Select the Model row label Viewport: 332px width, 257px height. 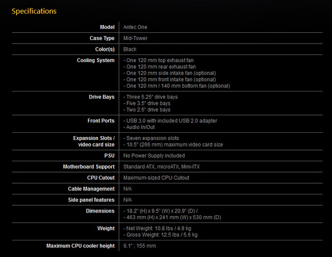[107, 27]
